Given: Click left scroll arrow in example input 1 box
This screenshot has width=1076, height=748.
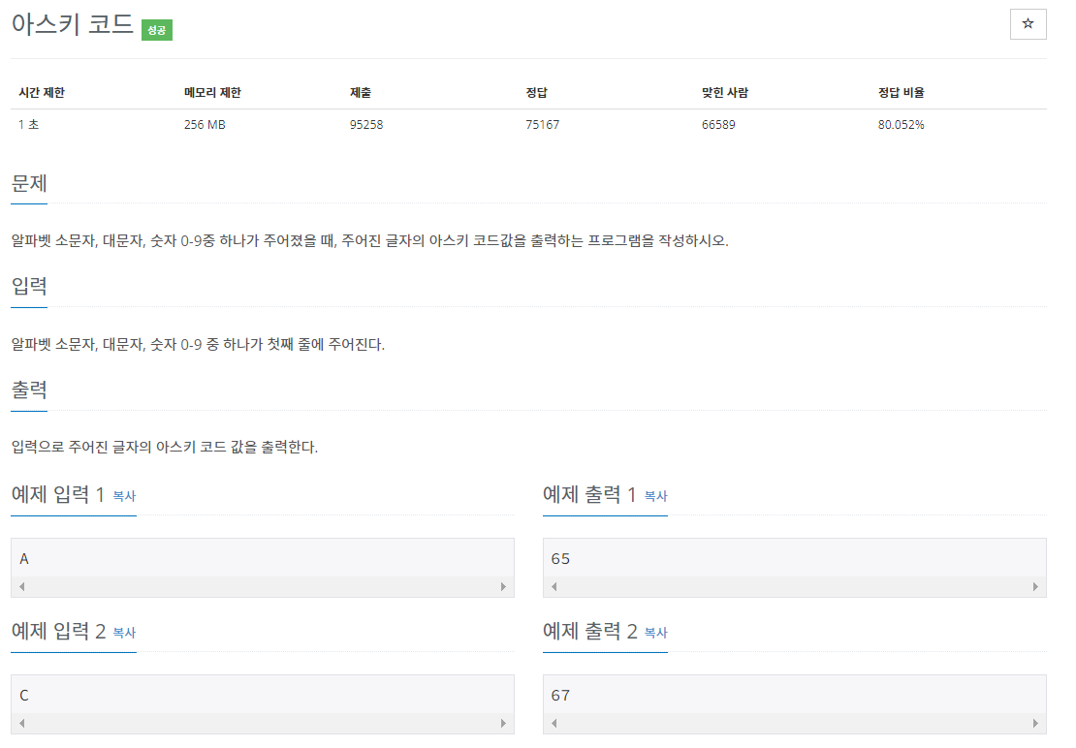Looking at the screenshot, I should pyautogui.click(x=22, y=586).
